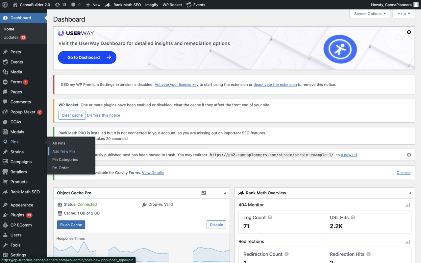The image size is (421, 263).
Task: Open Rank Math SEO in the sidebar
Action: tap(23, 192)
